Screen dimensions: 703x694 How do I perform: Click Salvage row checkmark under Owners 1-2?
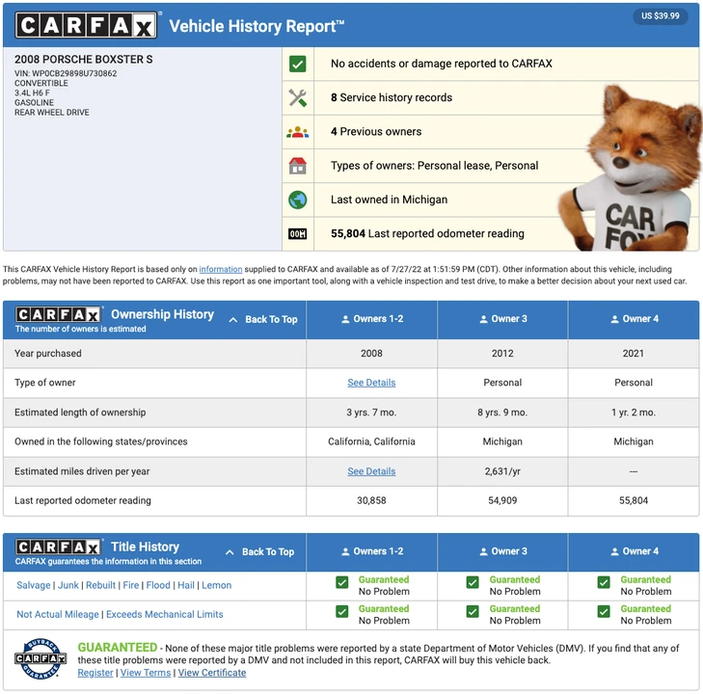pyautogui.click(x=342, y=582)
